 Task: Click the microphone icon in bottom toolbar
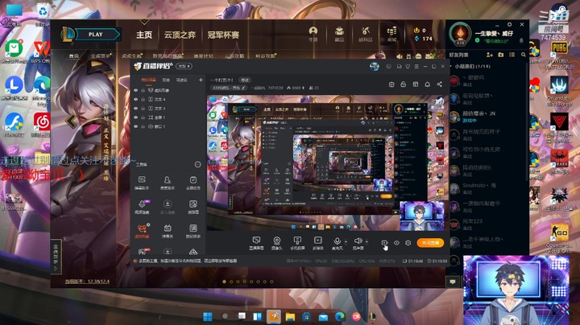337,241
